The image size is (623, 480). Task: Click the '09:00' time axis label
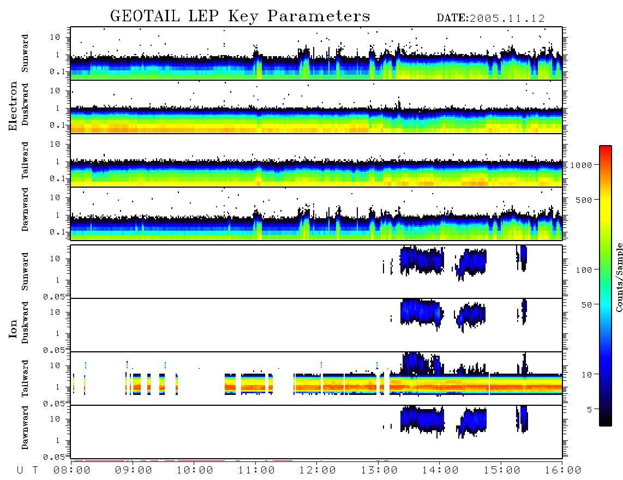point(134,470)
